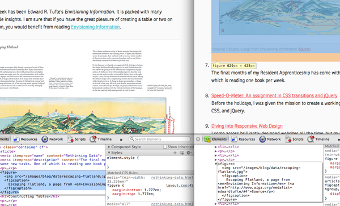Screen dimensions: 340x206
Task: Click aiga.org href text in right inspector
Action: 255,190
